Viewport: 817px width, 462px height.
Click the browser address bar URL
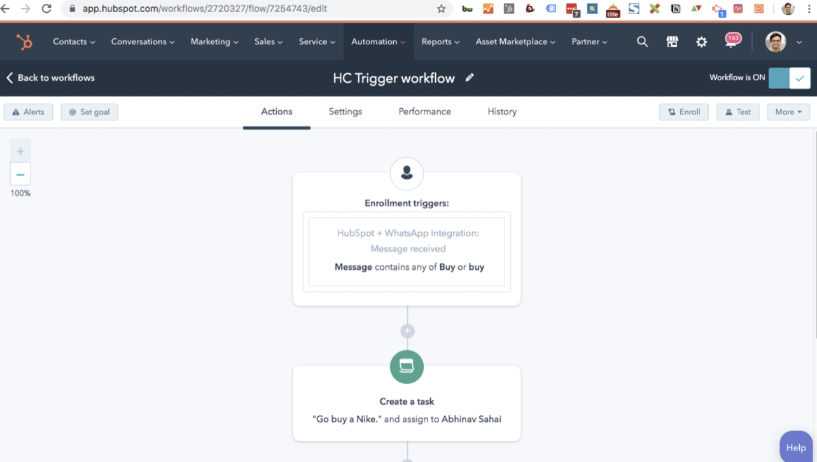pyautogui.click(x=205, y=9)
